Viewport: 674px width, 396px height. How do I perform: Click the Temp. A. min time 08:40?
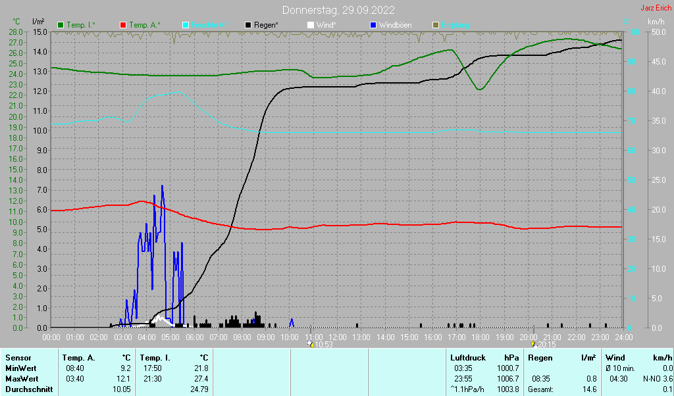[75, 368]
